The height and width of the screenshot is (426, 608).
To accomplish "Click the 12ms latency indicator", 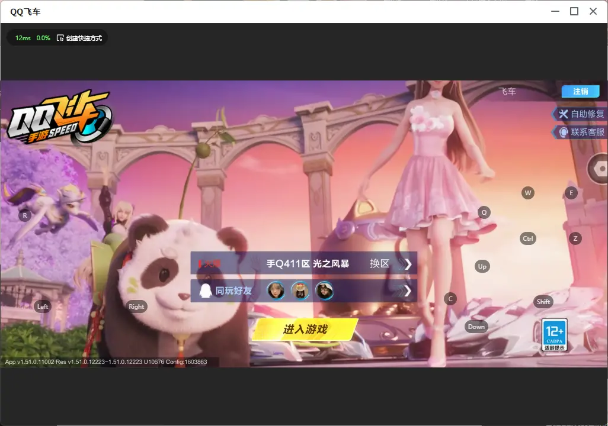I will pyautogui.click(x=23, y=38).
